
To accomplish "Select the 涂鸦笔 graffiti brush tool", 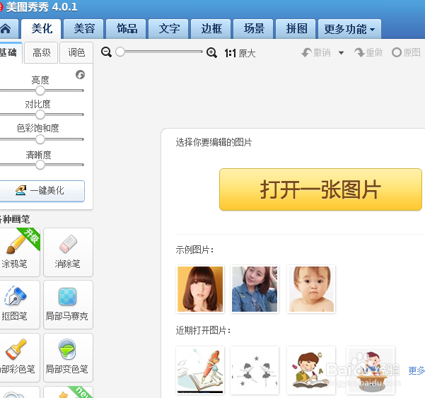I will [x=20, y=252].
